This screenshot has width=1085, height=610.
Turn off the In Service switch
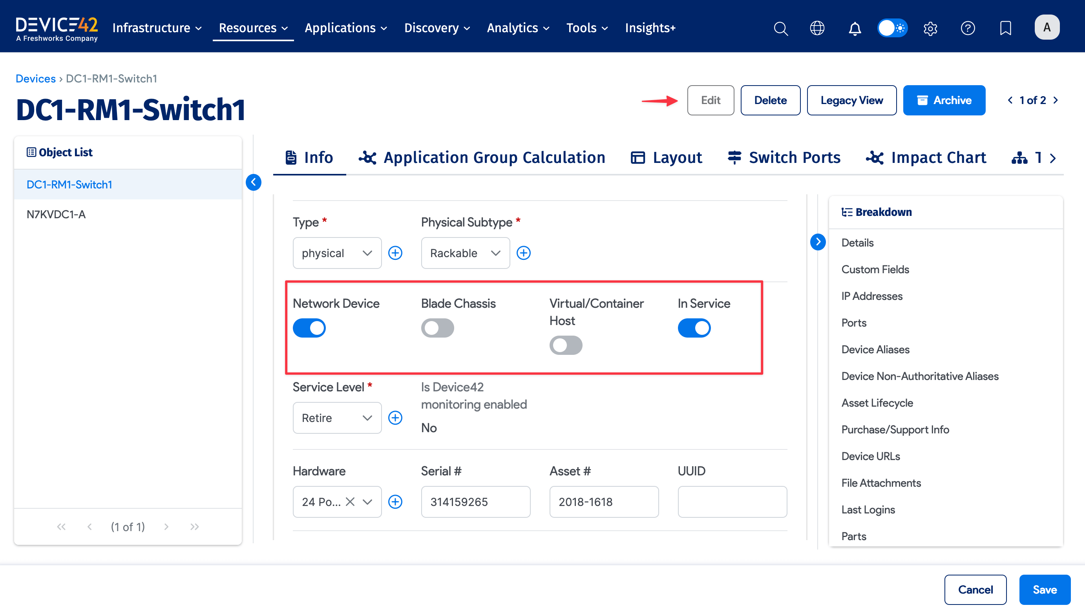point(694,328)
